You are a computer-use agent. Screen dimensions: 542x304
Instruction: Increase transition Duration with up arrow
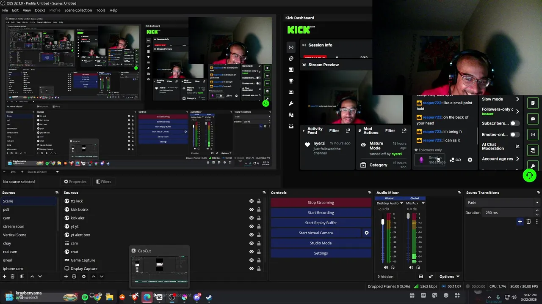point(537,211)
